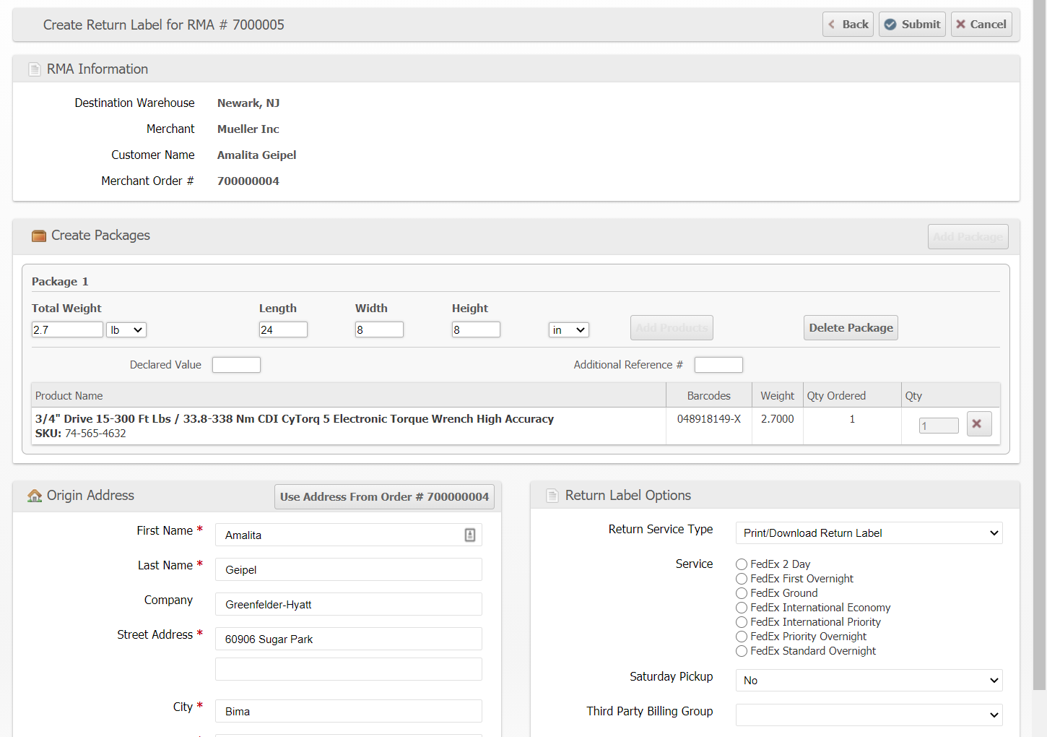Image resolution: width=1047 pixels, height=737 pixels.
Task: Select FedEx Priority Overnight service
Action: (742, 637)
